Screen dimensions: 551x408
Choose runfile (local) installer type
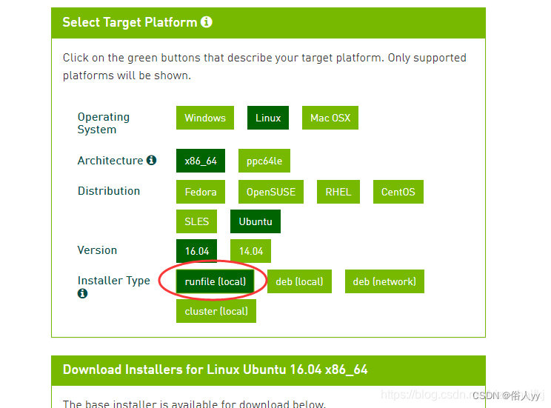tap(215, 281)
